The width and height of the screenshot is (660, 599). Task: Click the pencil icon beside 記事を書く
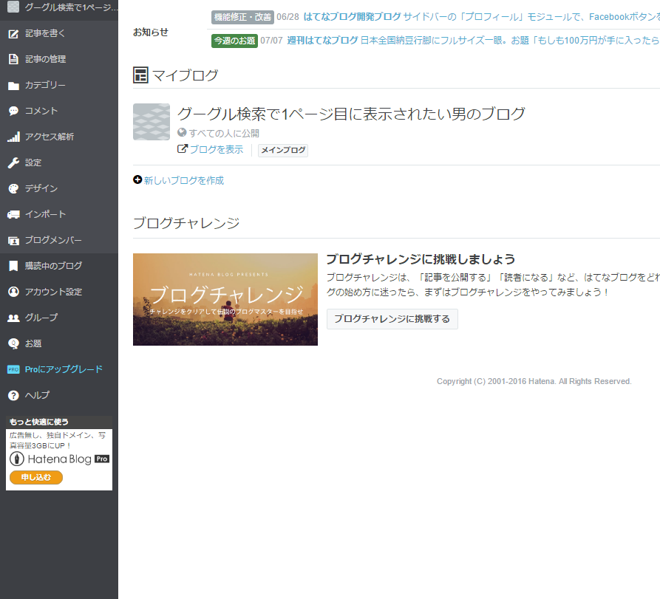tap(13, 34)
